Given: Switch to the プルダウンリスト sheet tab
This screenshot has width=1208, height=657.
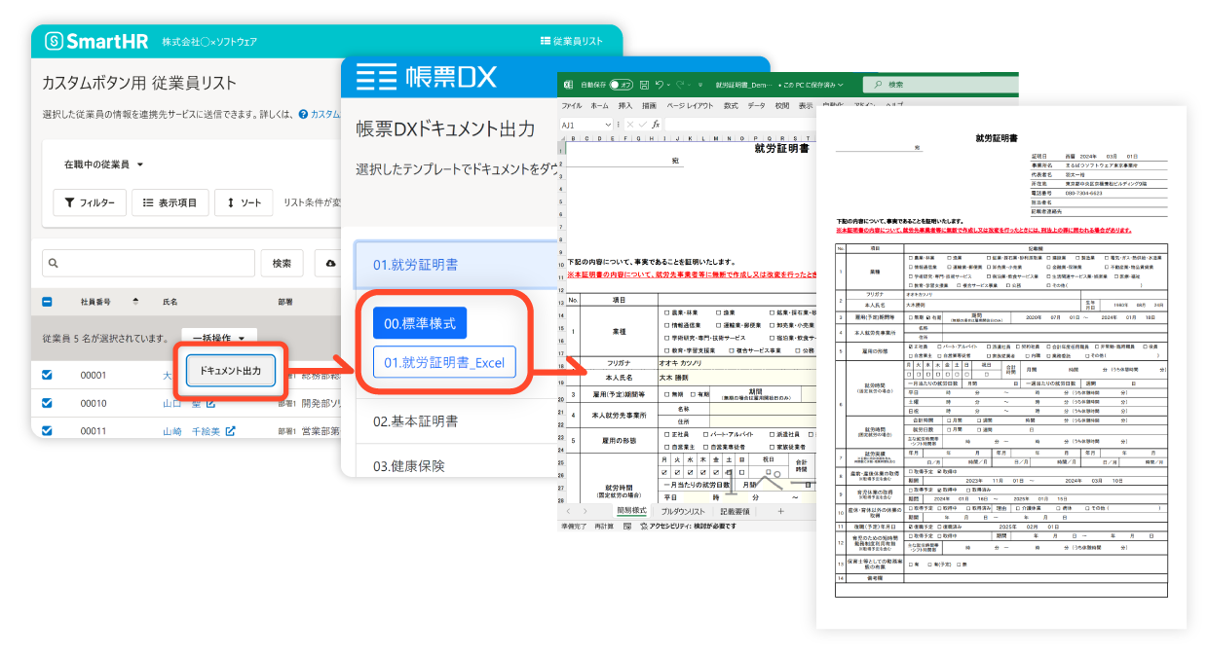Looking at the screenshot, I should [681, 511].
